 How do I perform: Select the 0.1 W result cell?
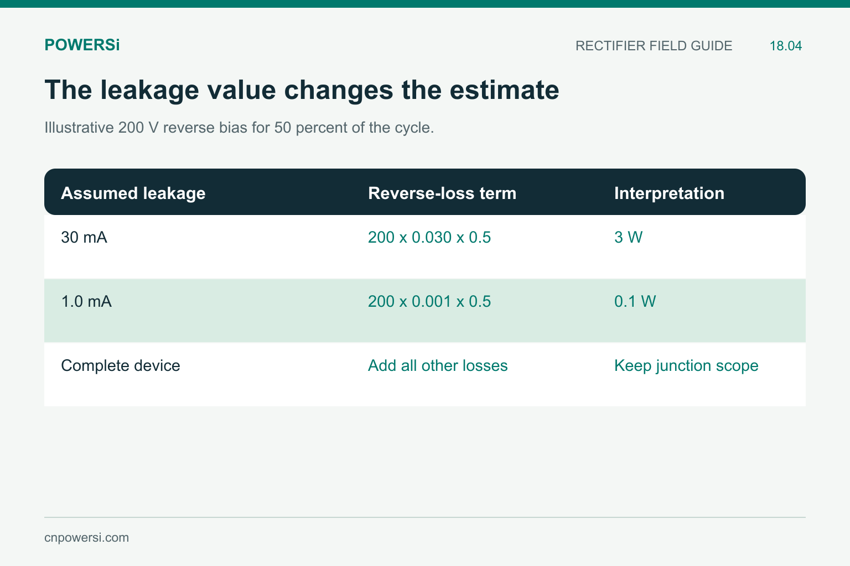pyautogui.click(x=635, y=302)
